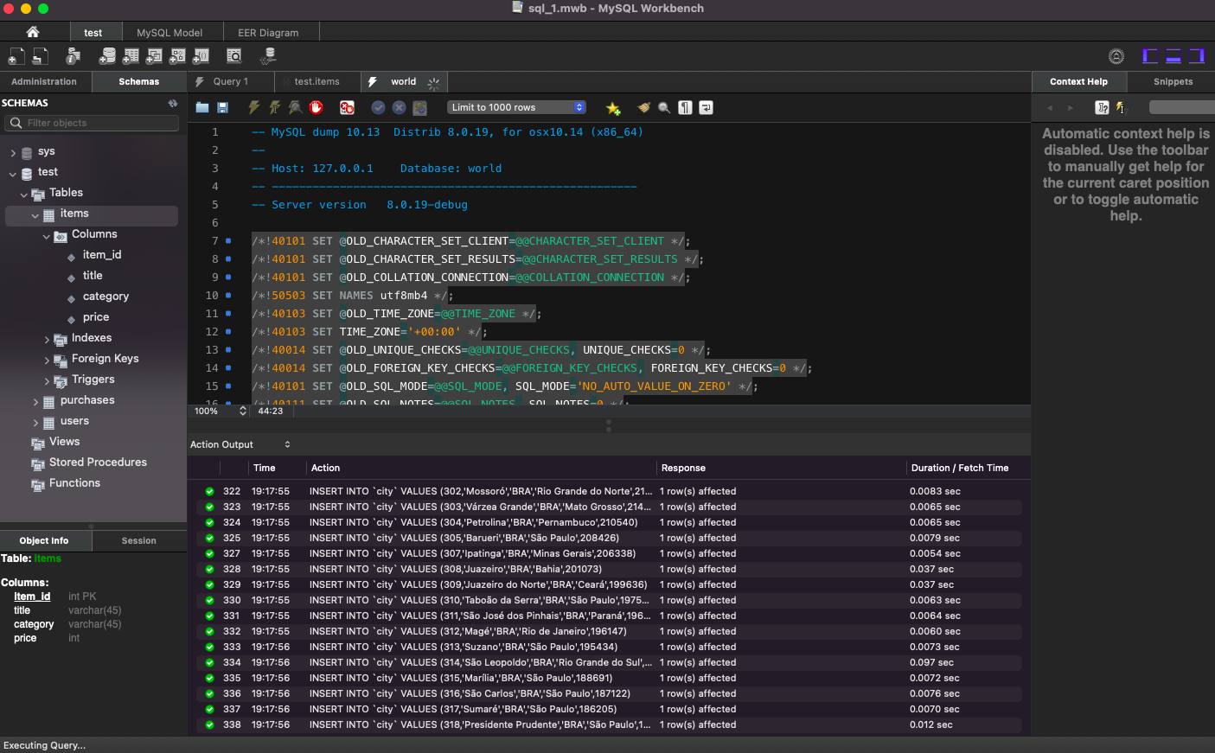Collapse the test schema

coord(13,173)
